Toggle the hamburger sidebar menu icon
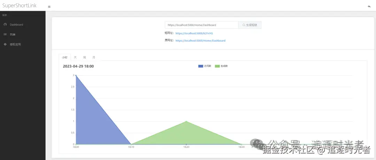The width and height of the screenshot is (376, 160). [x=49, y=7]
